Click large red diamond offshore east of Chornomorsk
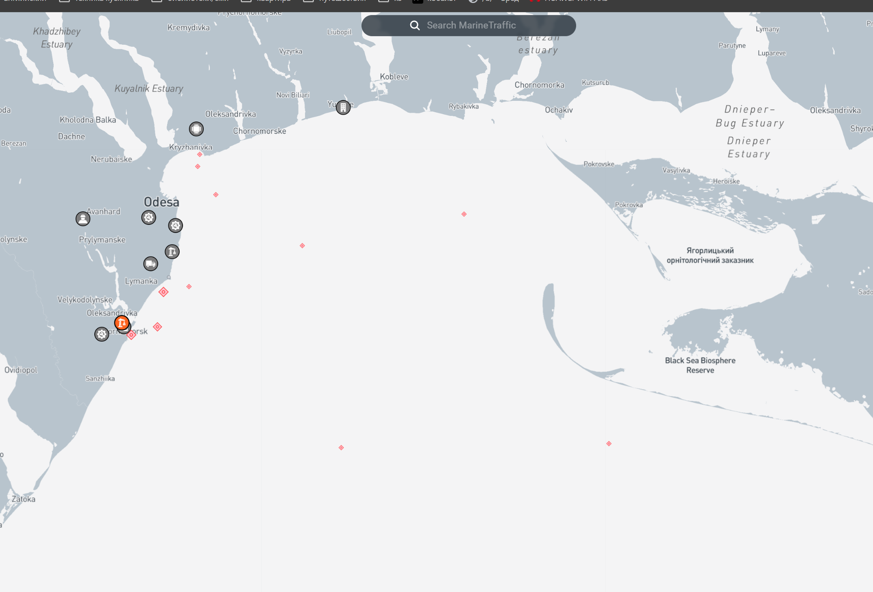 [157, 327]
